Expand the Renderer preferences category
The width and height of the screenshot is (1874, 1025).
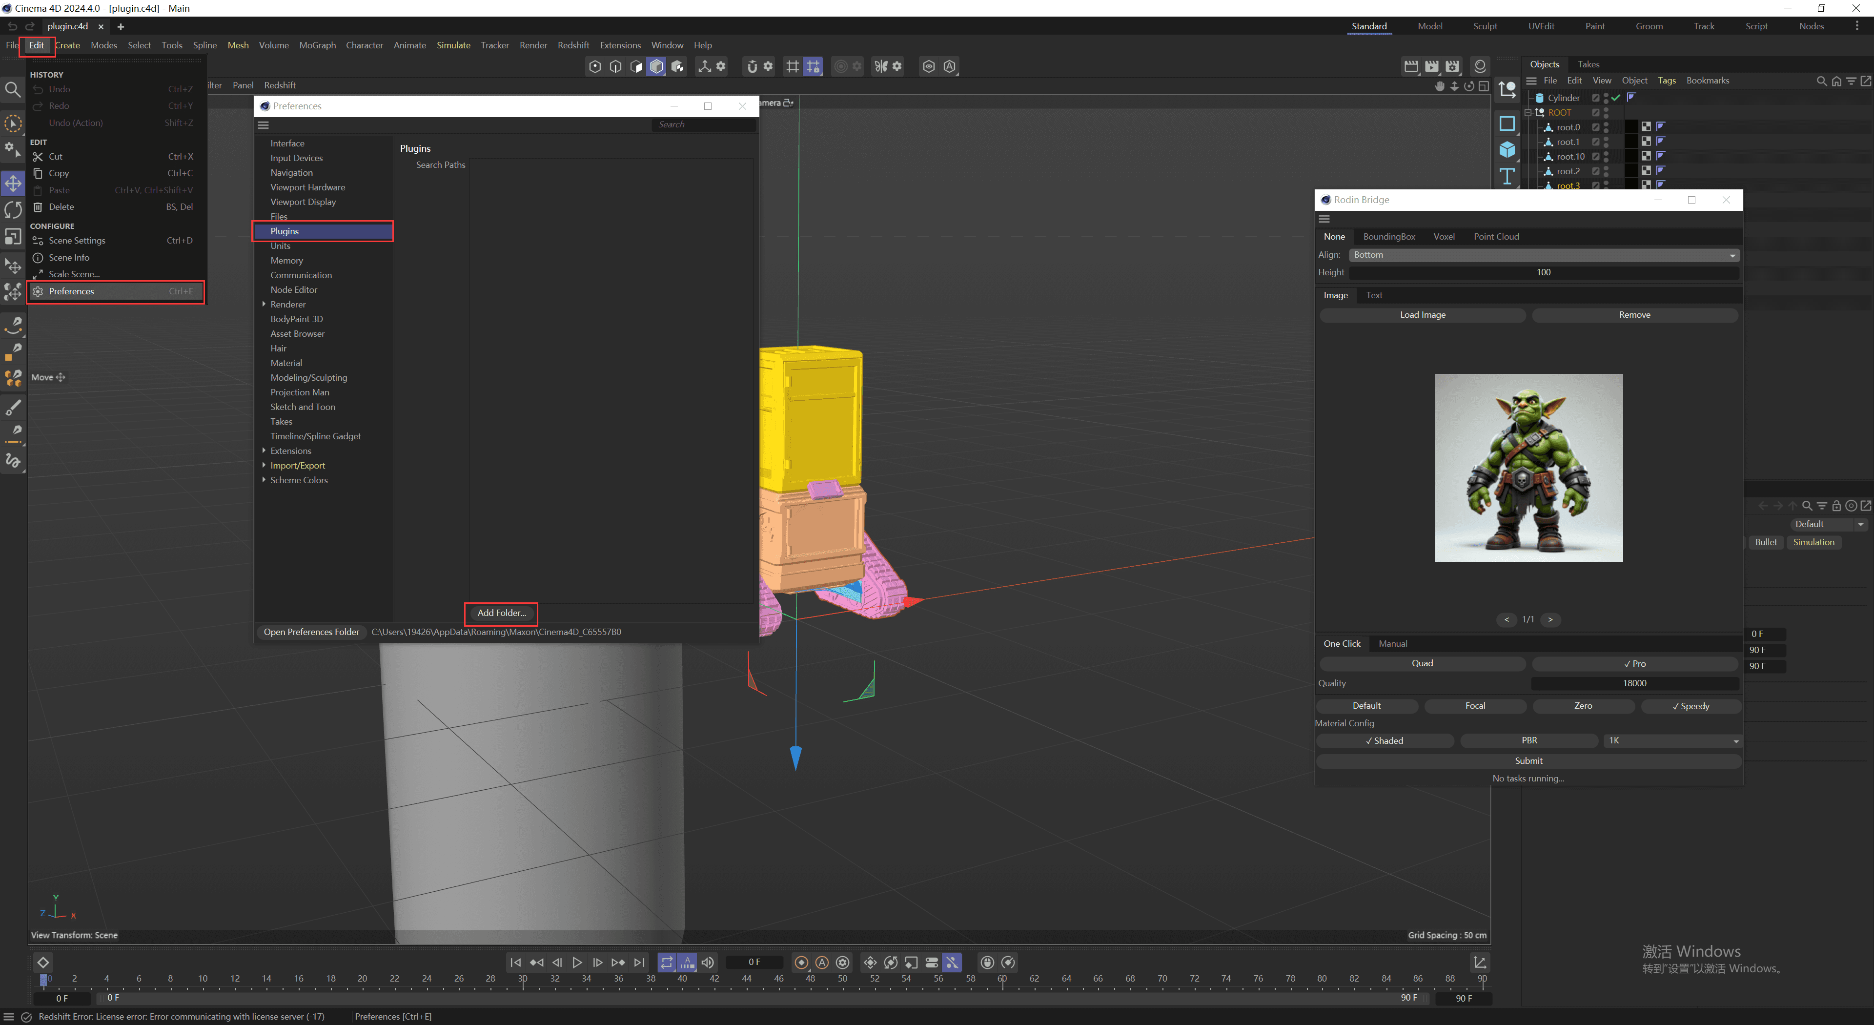pos(264,304)
